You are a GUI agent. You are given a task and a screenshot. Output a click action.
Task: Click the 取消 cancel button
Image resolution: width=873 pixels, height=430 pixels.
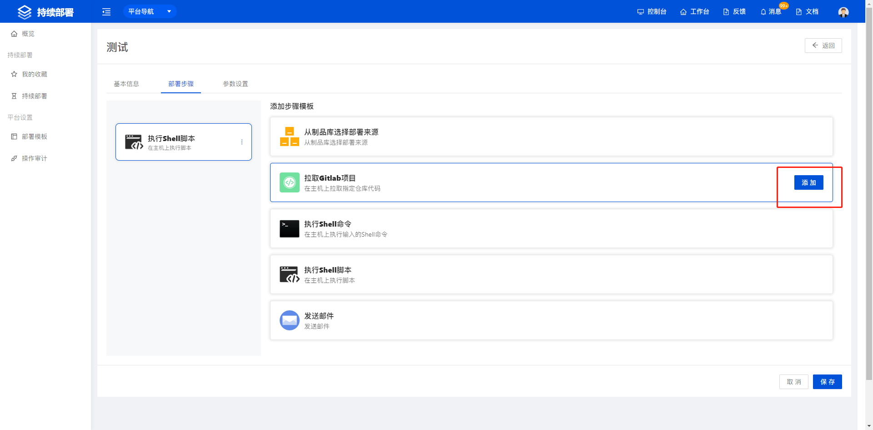pyautogui.click(x=794, y=382)
